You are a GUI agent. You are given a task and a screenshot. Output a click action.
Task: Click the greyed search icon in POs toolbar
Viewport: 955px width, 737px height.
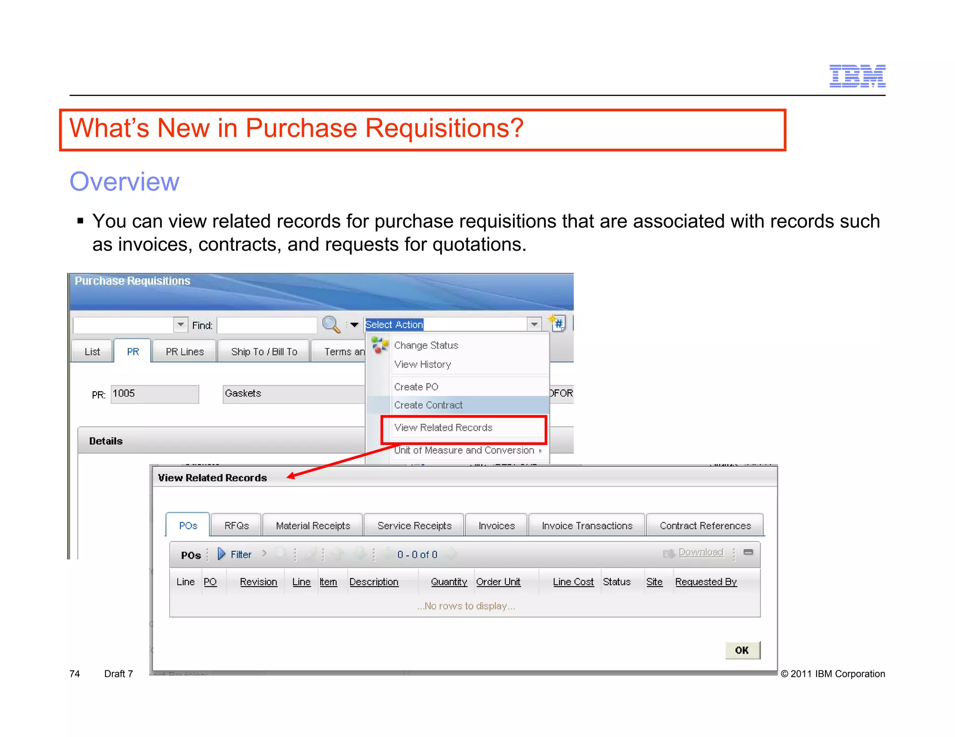[280, 553]
